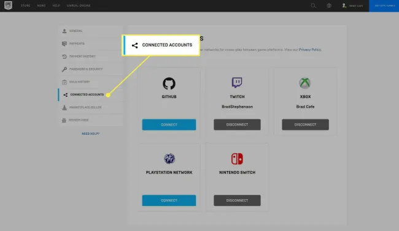Select Connected Accounts in the left sidebar
The height and width of the screenshot is (231, 399).
click(90, 94)
